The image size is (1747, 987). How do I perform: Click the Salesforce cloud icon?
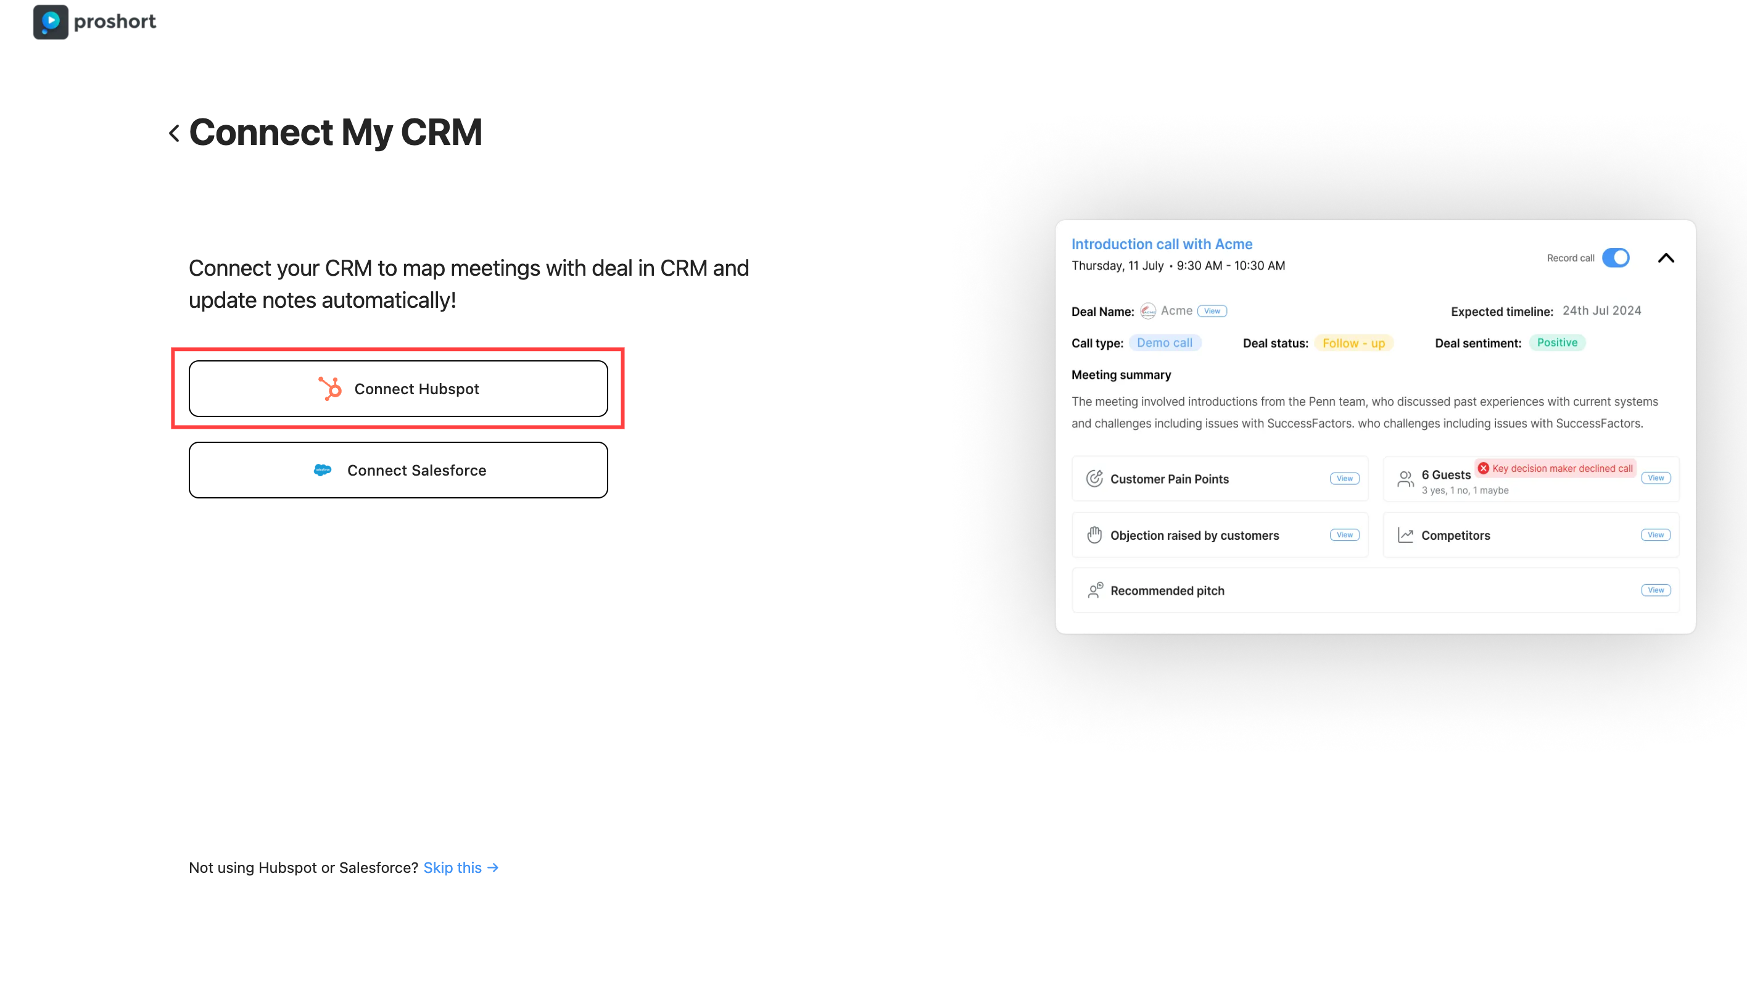[x=323, y=470]
